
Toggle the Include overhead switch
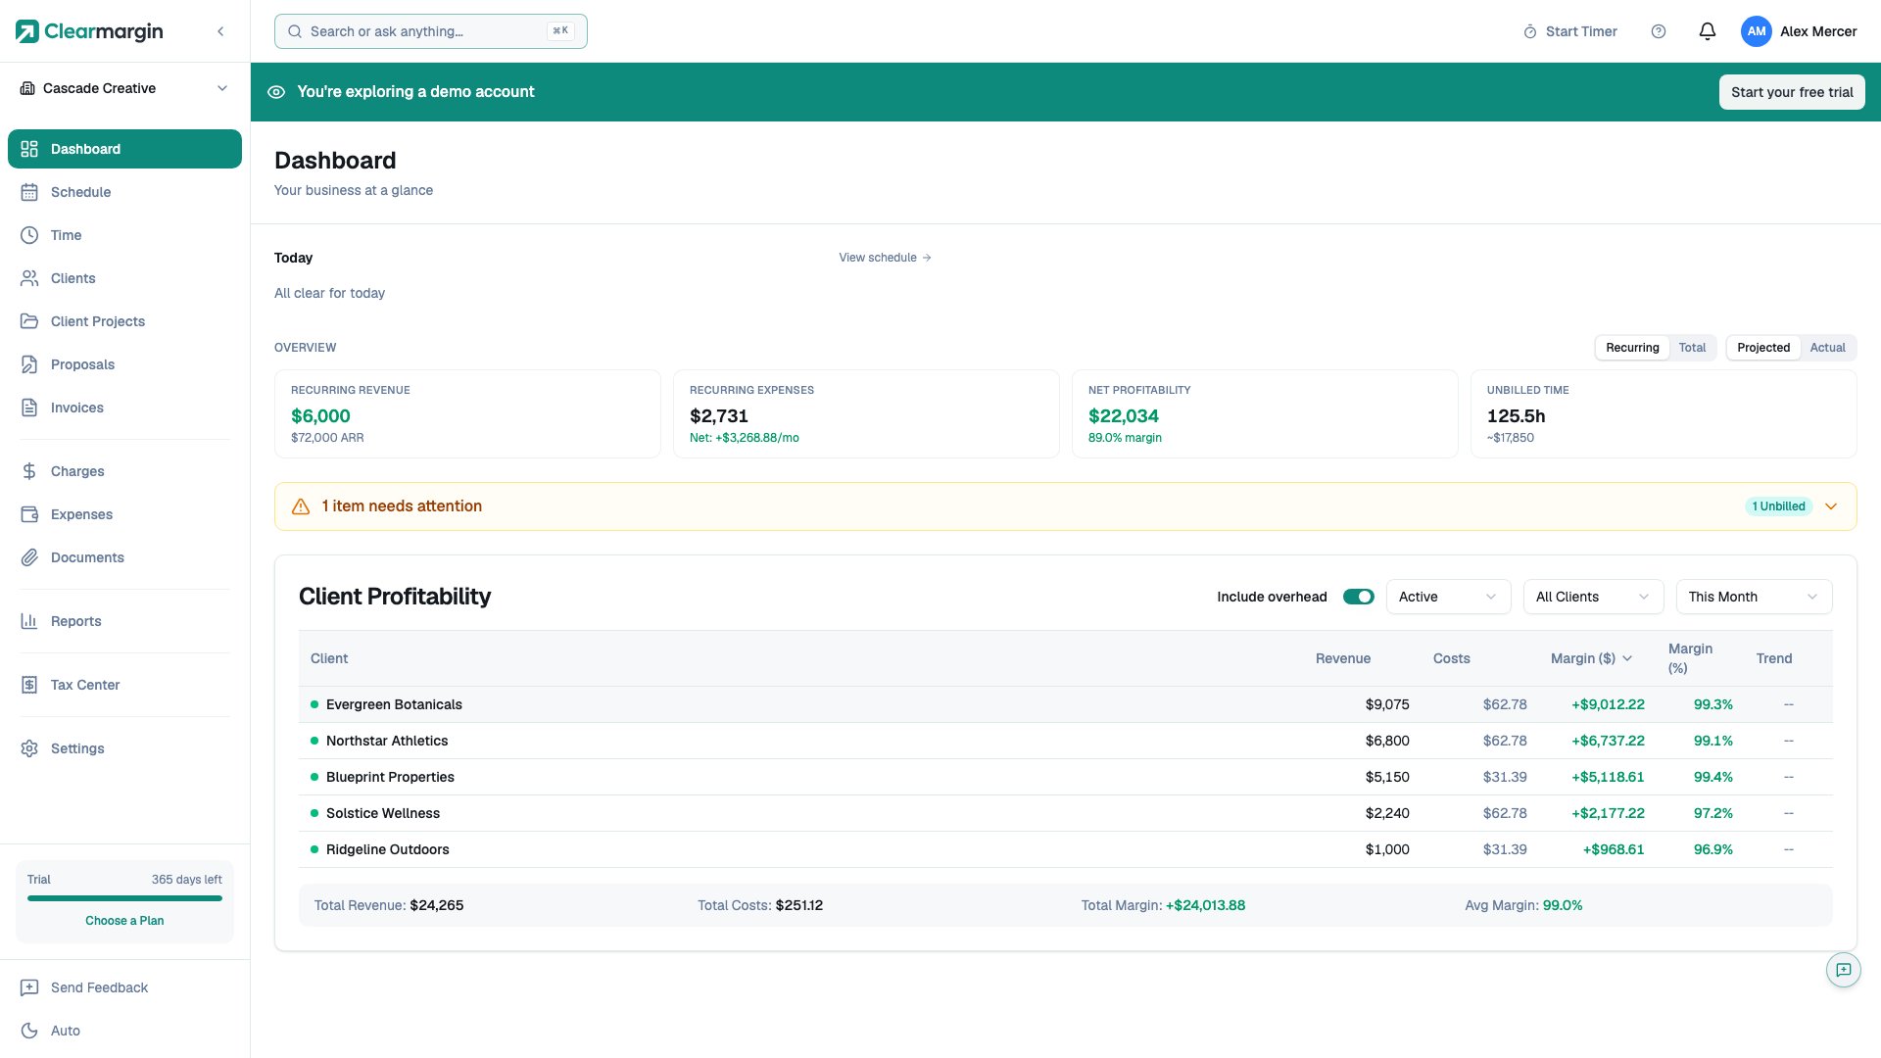1358,597
